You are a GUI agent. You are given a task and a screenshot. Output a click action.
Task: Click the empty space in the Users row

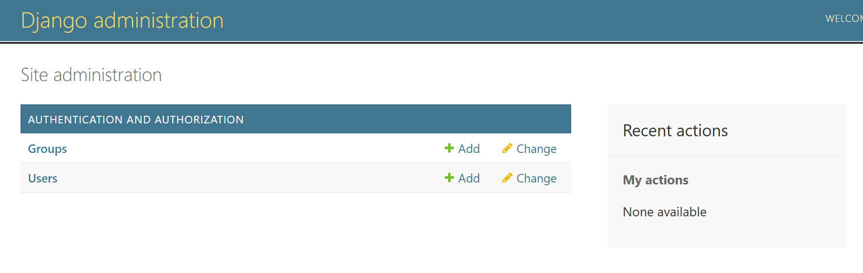(248, 178)
